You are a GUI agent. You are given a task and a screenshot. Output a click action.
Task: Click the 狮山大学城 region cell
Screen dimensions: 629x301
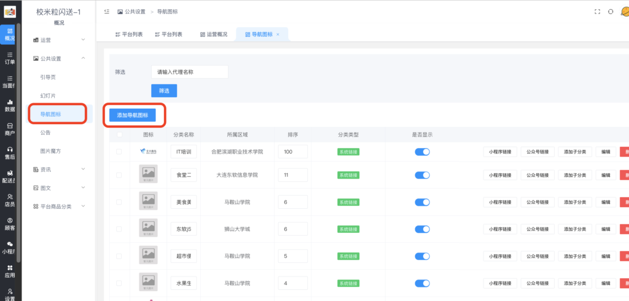tap(237, 229)
